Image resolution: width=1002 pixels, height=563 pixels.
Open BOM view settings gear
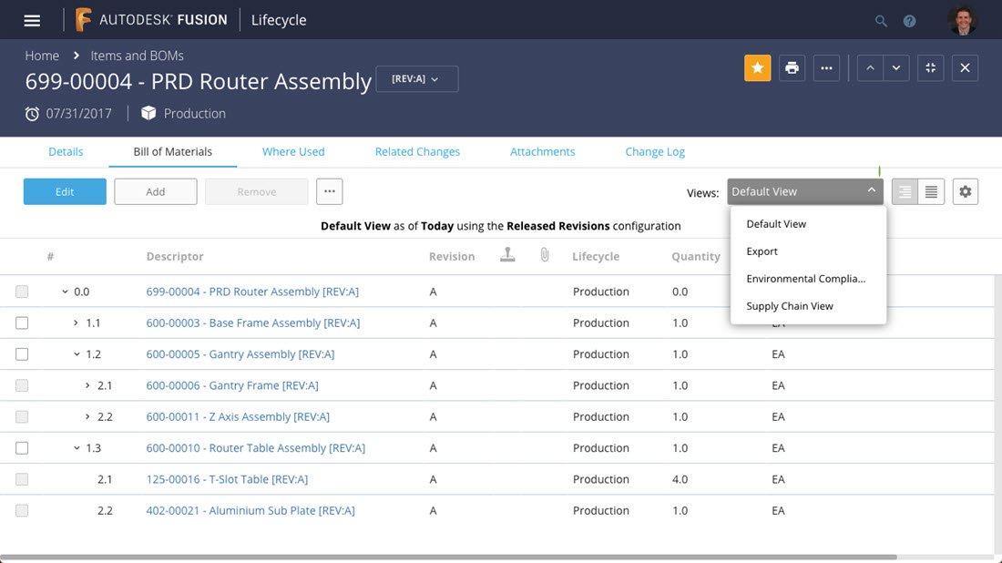(x=965, y=191)
